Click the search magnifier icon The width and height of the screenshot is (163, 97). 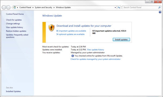159,8
